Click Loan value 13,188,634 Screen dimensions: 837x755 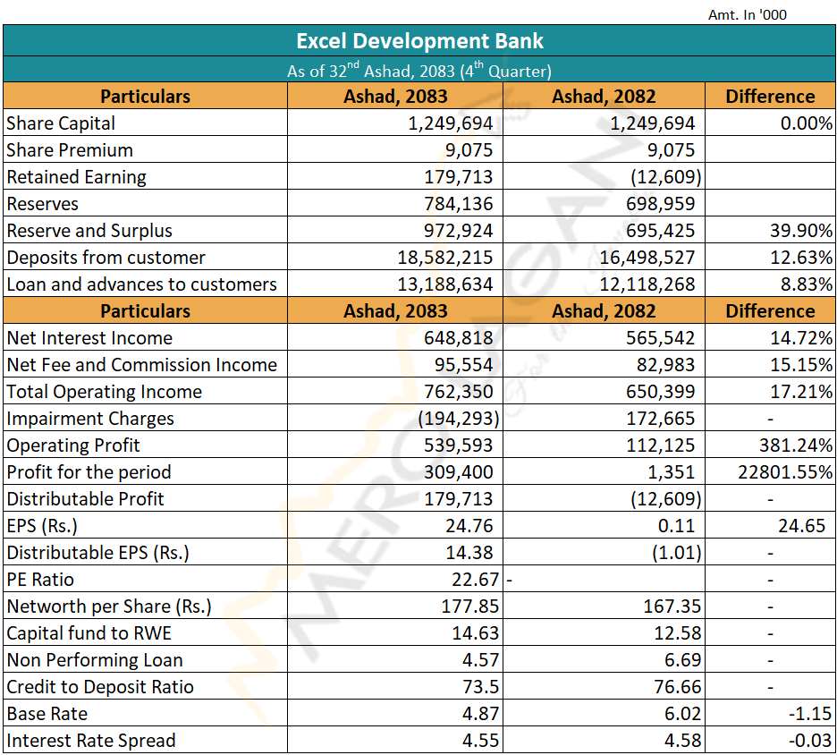[445, 284]
